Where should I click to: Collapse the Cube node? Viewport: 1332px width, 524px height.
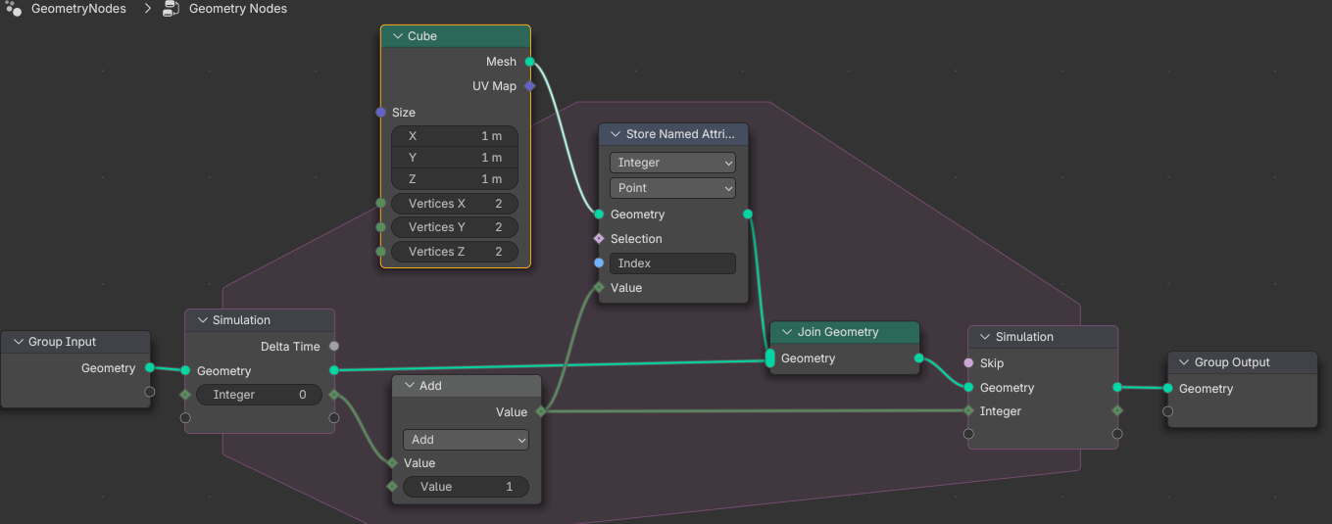398,36
